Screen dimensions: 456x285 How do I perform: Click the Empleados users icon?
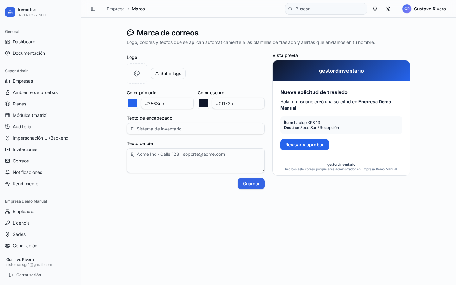8,212
